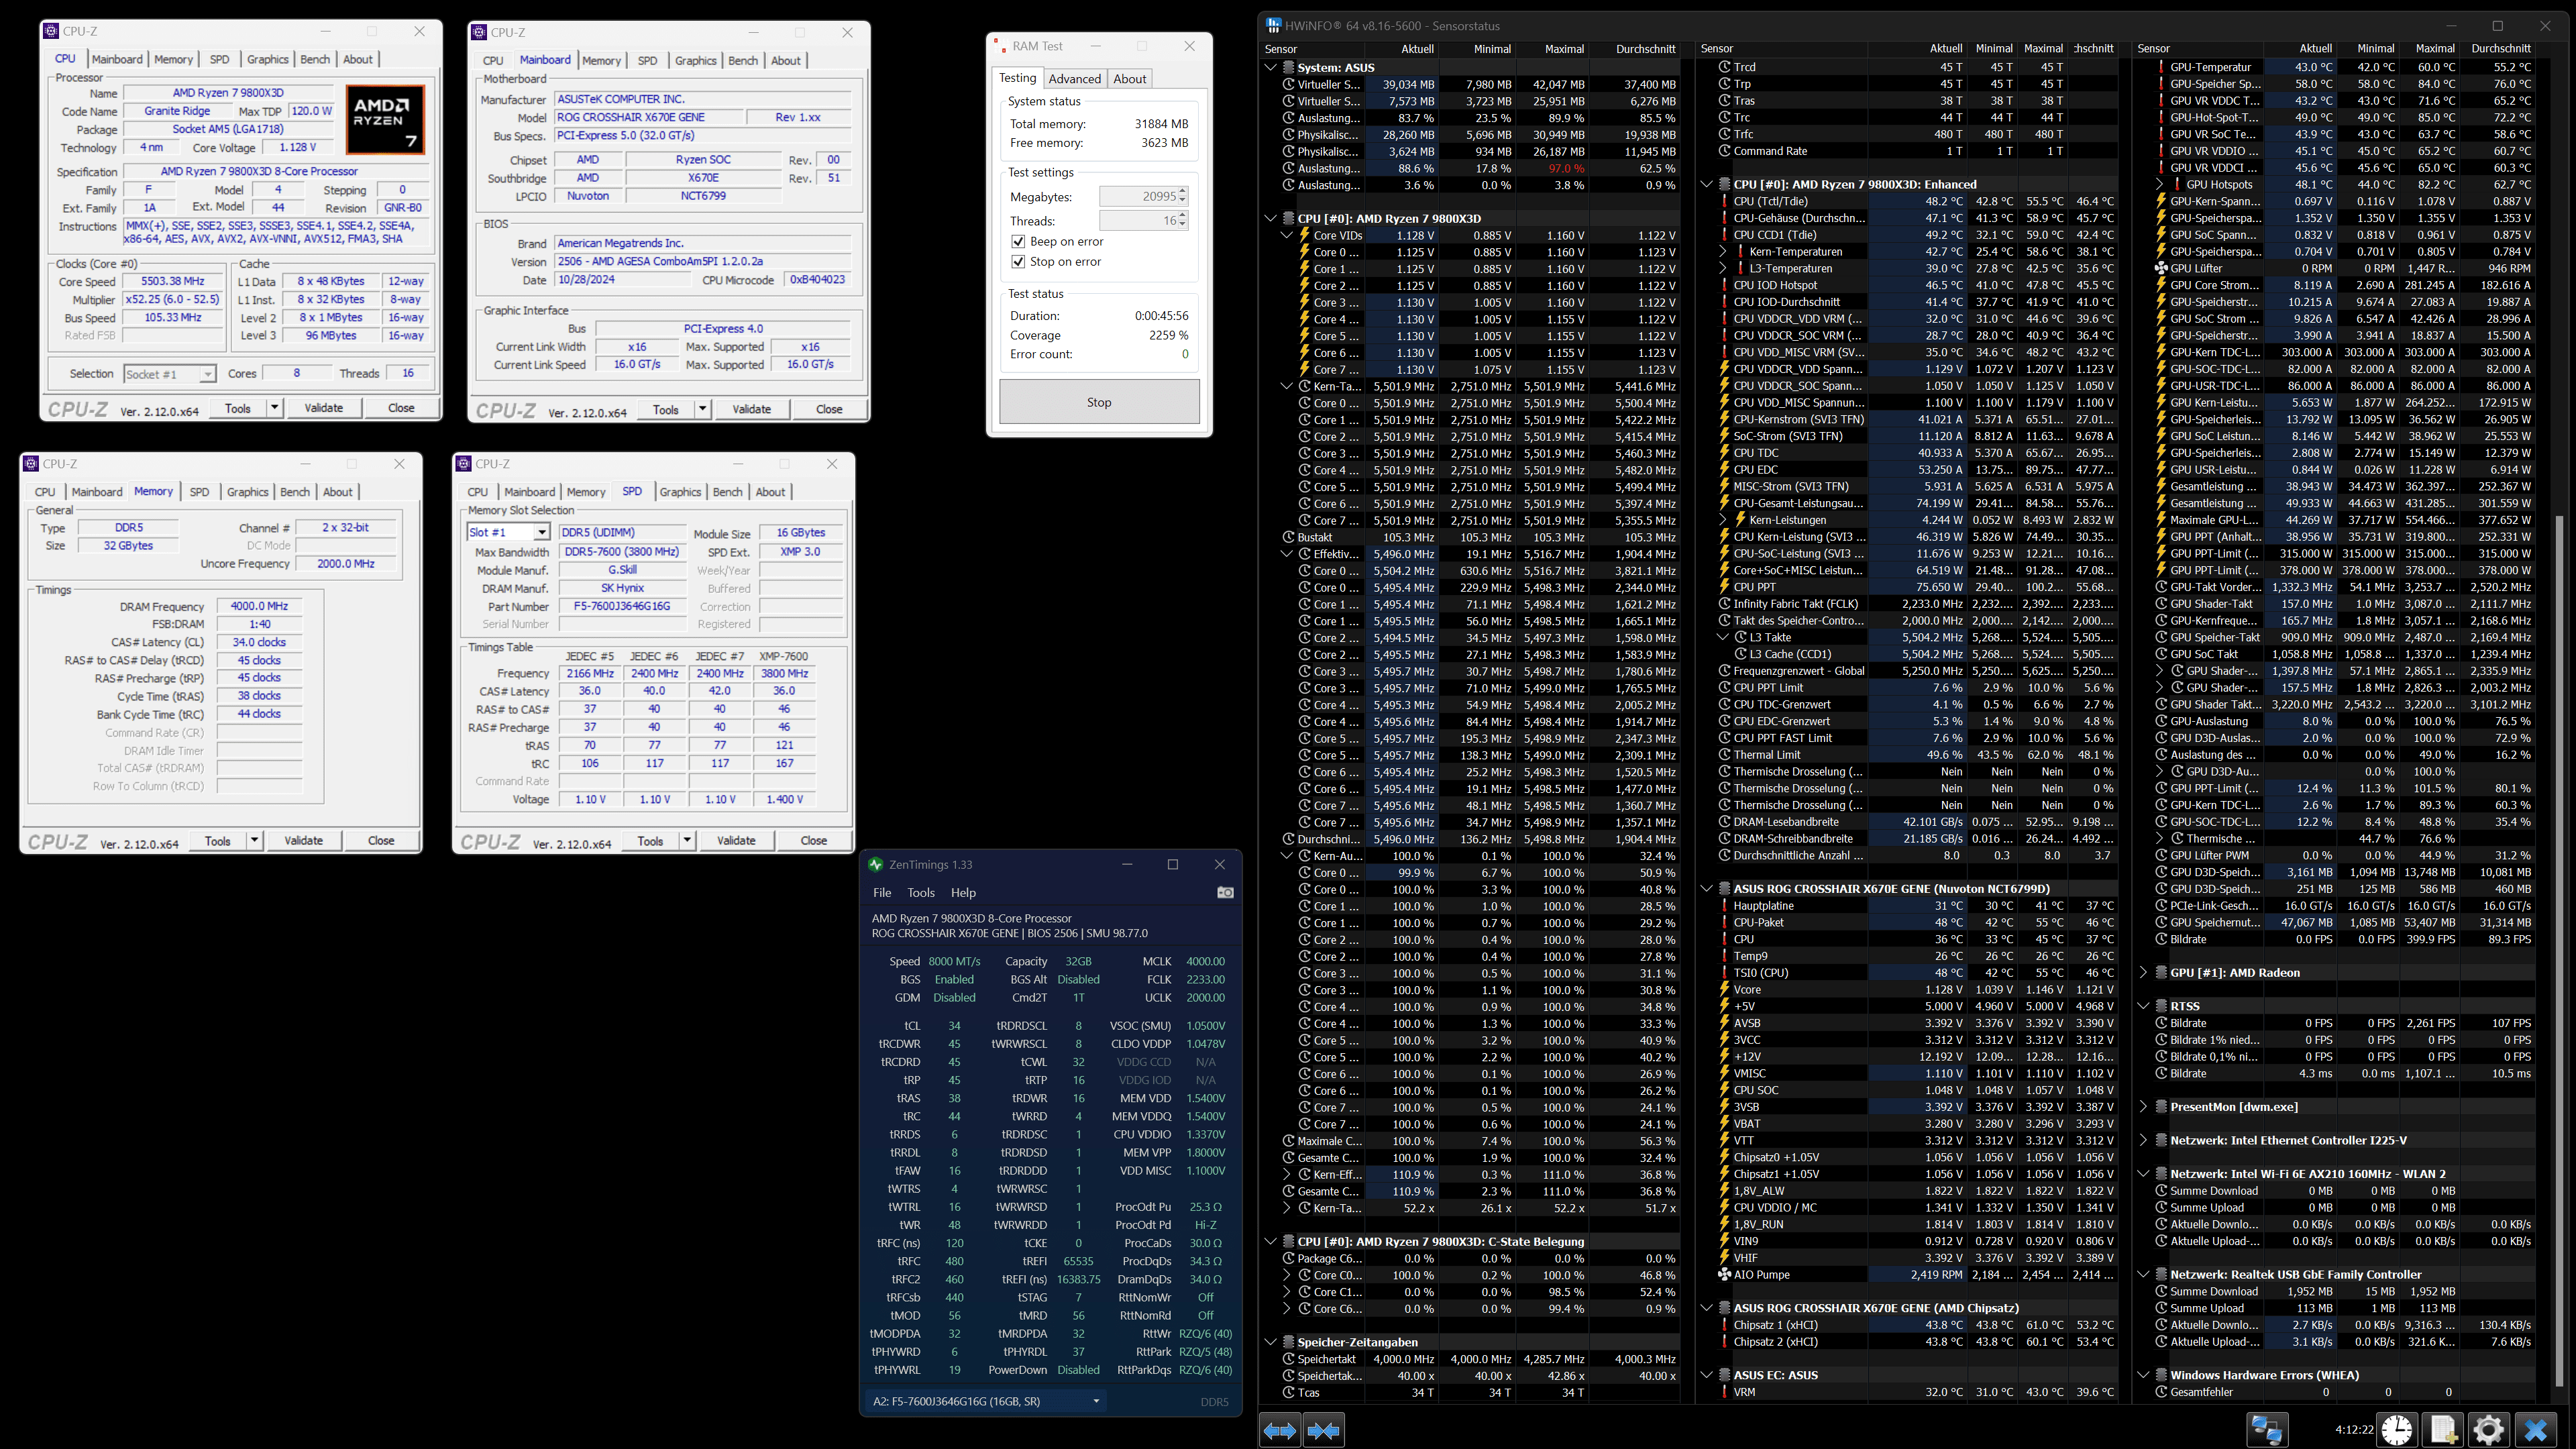Open HWiNFO sensor settings gear
2576x1449 pixels.
(2488, 1430)
